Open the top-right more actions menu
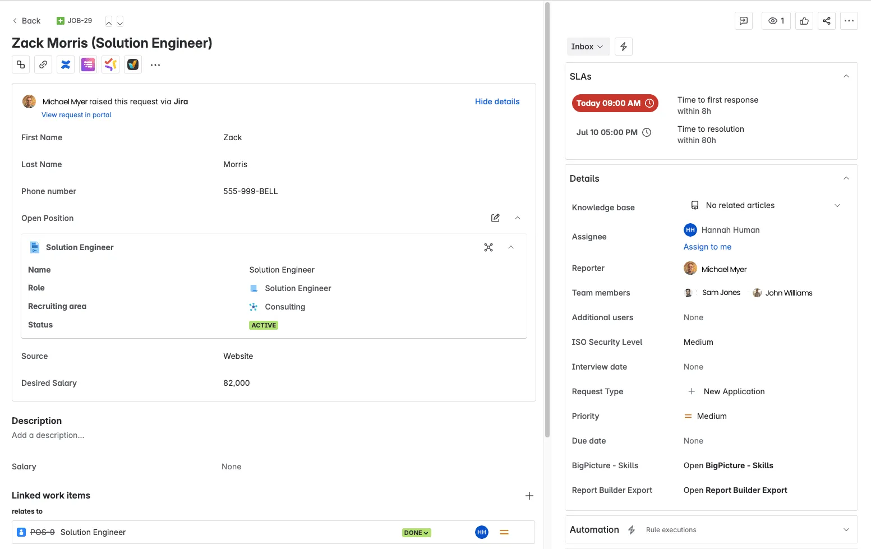Screen dimensions: 871x549 tap(849, 21)
